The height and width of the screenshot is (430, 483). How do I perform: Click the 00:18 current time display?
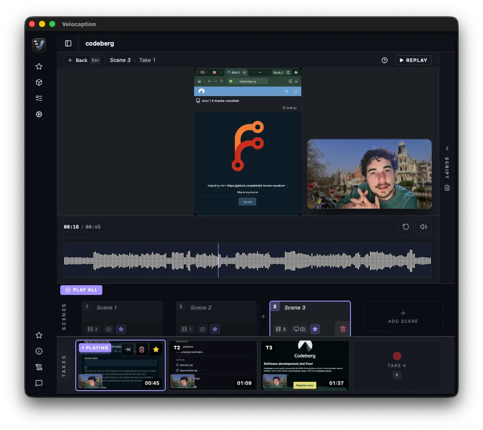click(71, 227)
